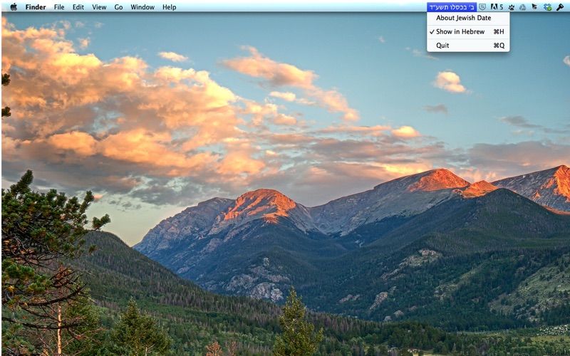Open the Go menu
Image resolution: width=570 pixels, height=356 pixels.
click(x=118, y=7)
